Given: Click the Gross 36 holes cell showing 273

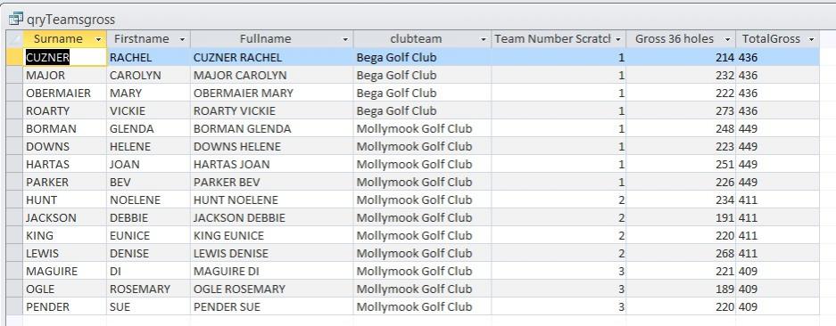Looking at the screenshot, I should pyautogui.click(x=681, y=110).
